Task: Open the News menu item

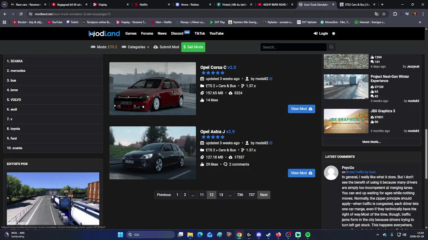Action: [162, 33]
